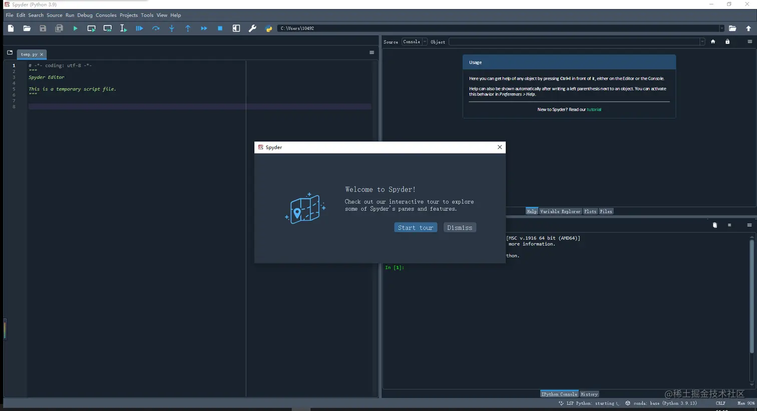Select the Help pane tab
Screen dimensions: 757x411
coord(532,211)
